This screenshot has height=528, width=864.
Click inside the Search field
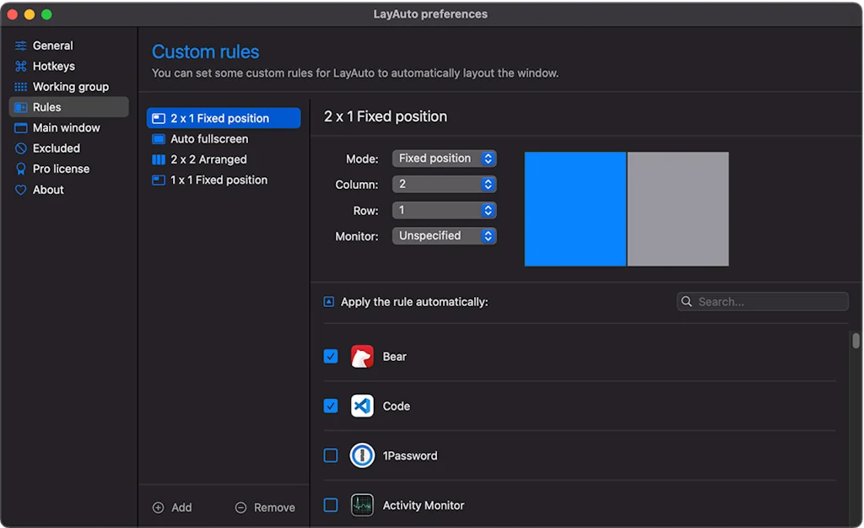tap(762, 301)
